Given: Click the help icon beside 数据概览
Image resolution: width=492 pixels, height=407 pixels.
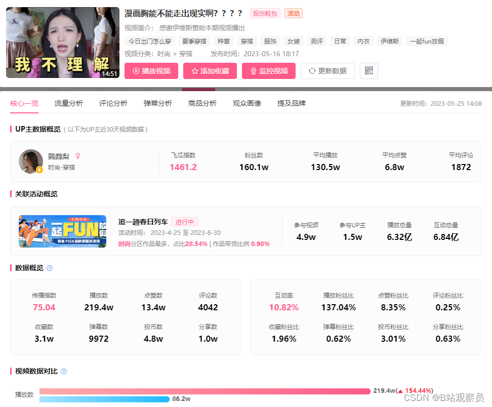Looking at the screenshot, I should pyautogui.click(x=50, y=268).
